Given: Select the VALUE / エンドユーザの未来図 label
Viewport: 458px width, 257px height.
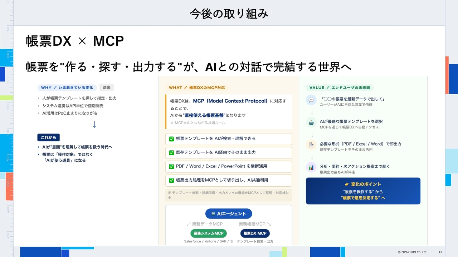Looking at the screenshot, I should pyautogui.click(x=340, y=87).
